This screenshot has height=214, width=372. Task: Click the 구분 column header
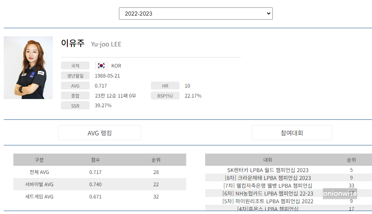[x=39, y=159]
